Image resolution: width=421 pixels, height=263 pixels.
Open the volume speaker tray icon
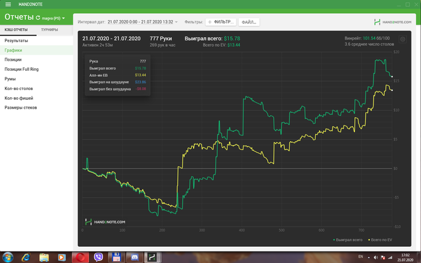[x=376, y=258]
